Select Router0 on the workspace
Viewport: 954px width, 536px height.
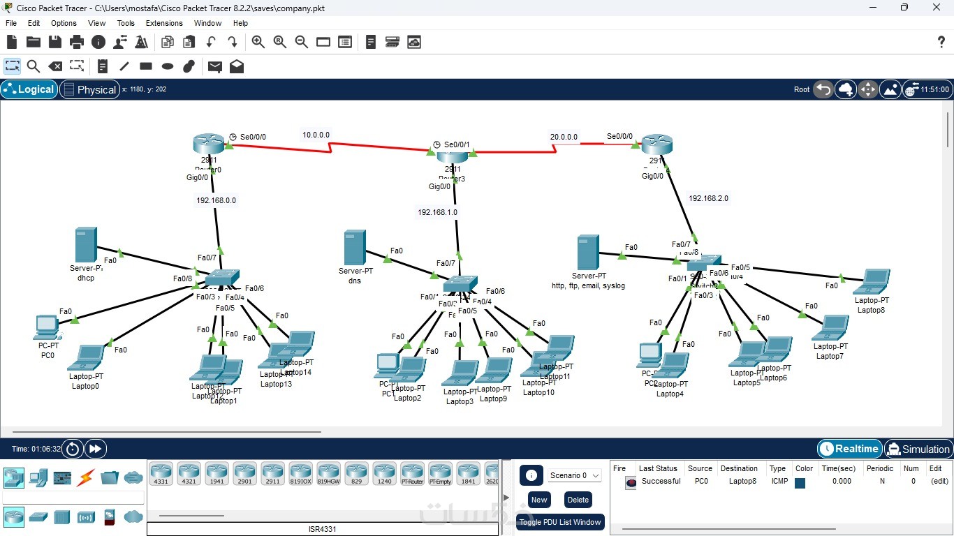[208, 144]
